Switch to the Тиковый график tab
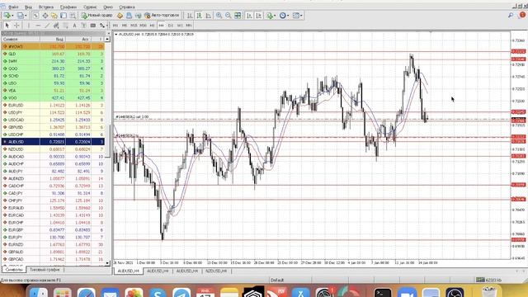 [45, 270]
